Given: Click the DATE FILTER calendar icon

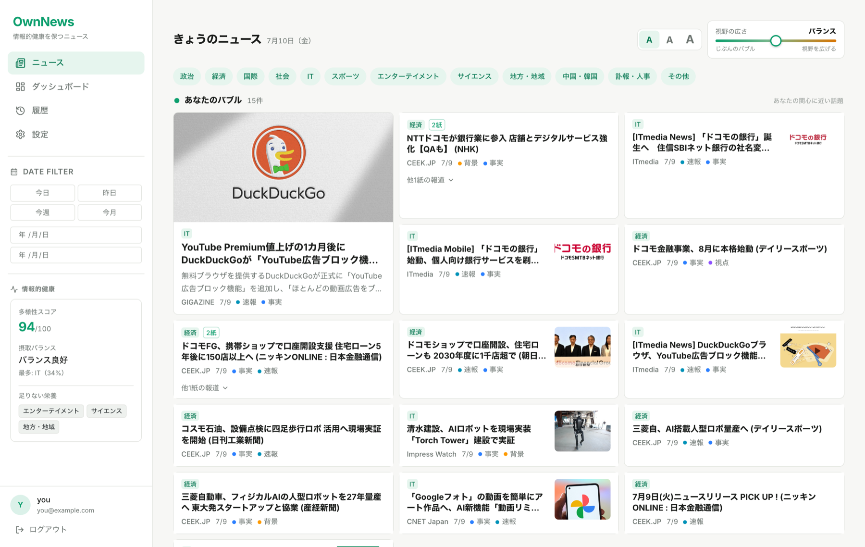Looking at the screenshot, I should pos(14,172).
